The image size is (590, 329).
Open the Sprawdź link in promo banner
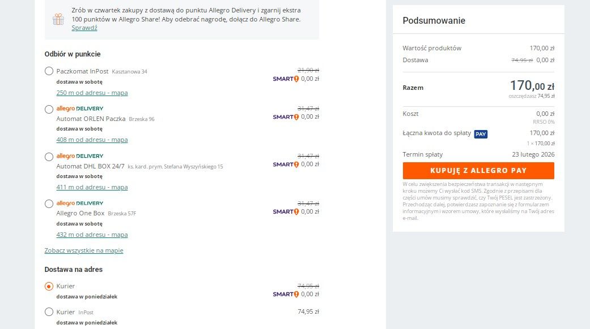coord(84,28)
